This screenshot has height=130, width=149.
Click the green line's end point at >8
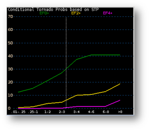point(120,55)
